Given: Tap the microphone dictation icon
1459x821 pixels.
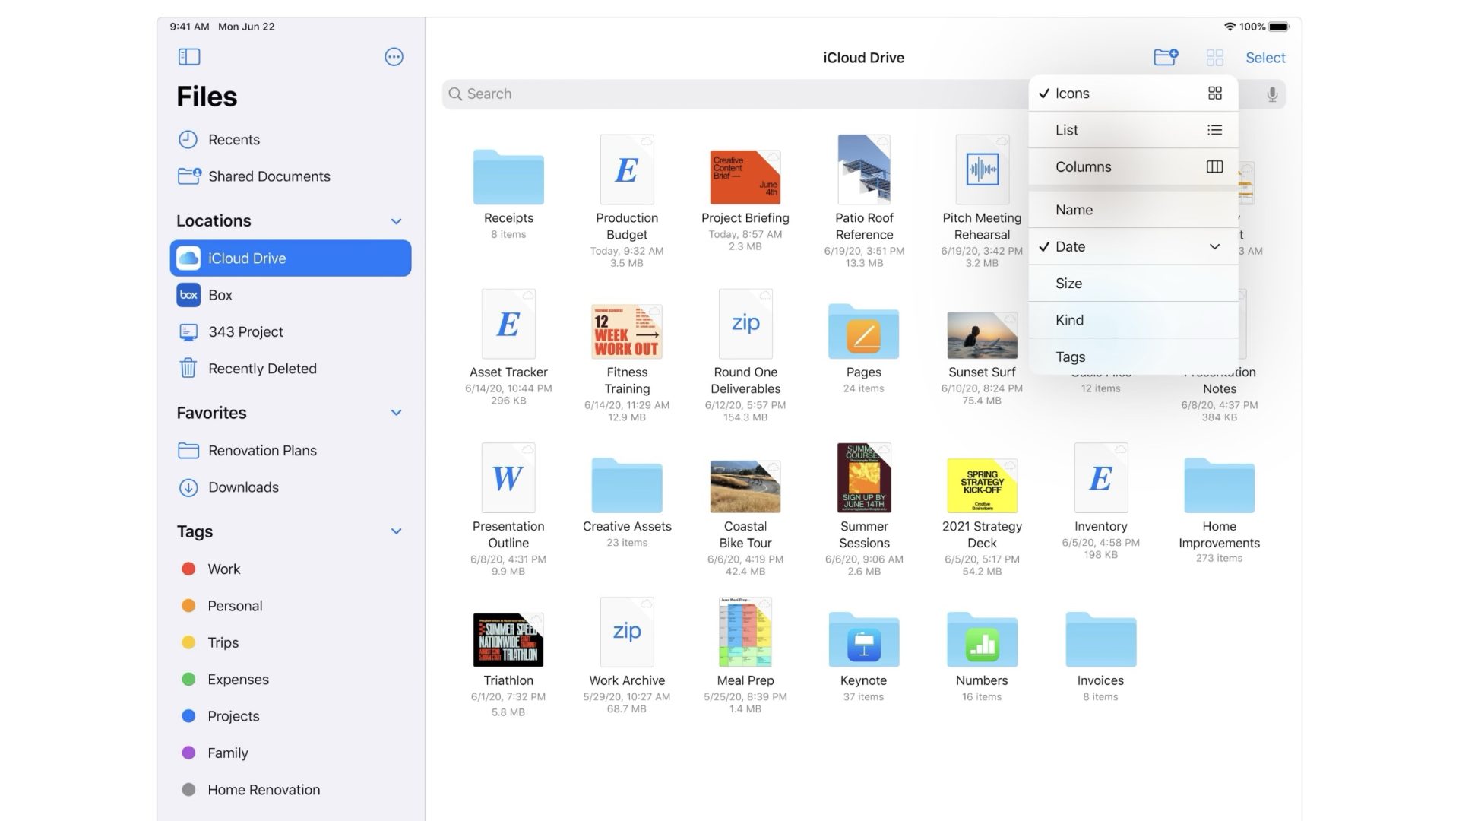Looking at the screenshot, I should click(1272, 94).
